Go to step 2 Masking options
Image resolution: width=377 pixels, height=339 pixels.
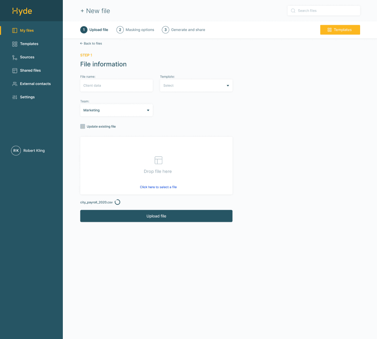(135, 30)
